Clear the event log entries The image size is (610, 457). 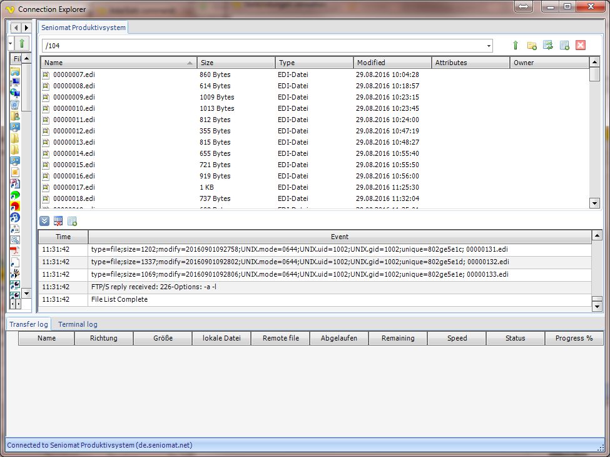(58, 221)
